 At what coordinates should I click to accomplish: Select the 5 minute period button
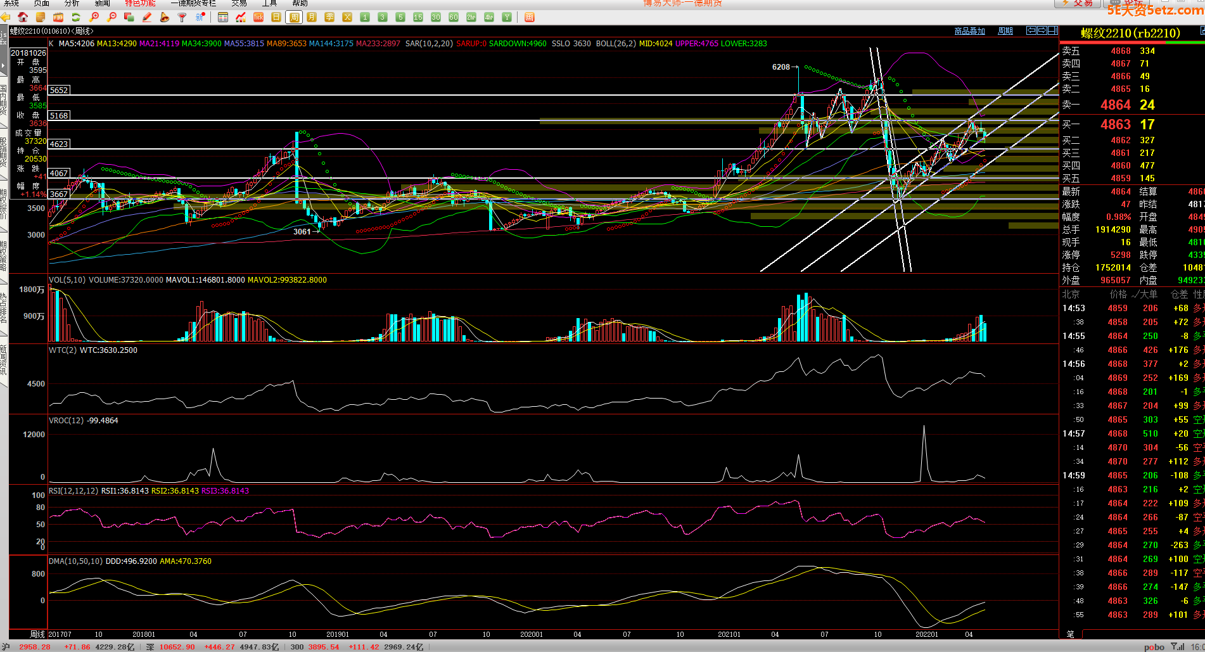tap(400, 17)
